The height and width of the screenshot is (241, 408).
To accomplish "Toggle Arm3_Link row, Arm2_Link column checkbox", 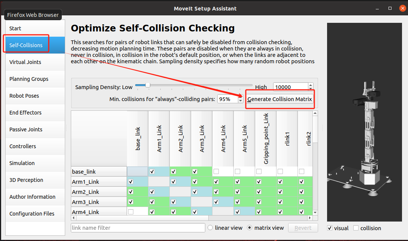I will [173, 202].
